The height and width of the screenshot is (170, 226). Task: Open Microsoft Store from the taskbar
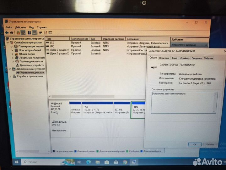(107, 162)
